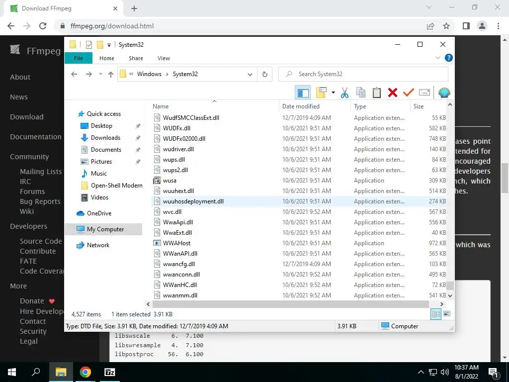509x382 pixels.
Task: Select the wusa application file
Action: pyautogui.click(x=170, y=181)
